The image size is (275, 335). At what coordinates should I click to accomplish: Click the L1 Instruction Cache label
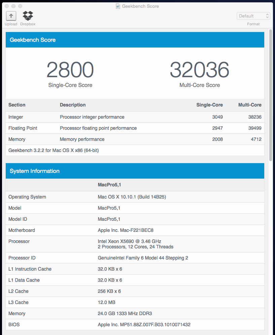click(x=30, y=269)
